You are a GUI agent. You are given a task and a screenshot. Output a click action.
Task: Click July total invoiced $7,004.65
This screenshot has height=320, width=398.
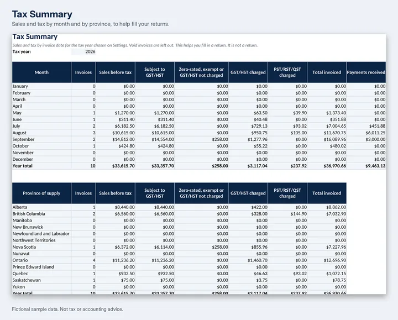pos(336,126)
